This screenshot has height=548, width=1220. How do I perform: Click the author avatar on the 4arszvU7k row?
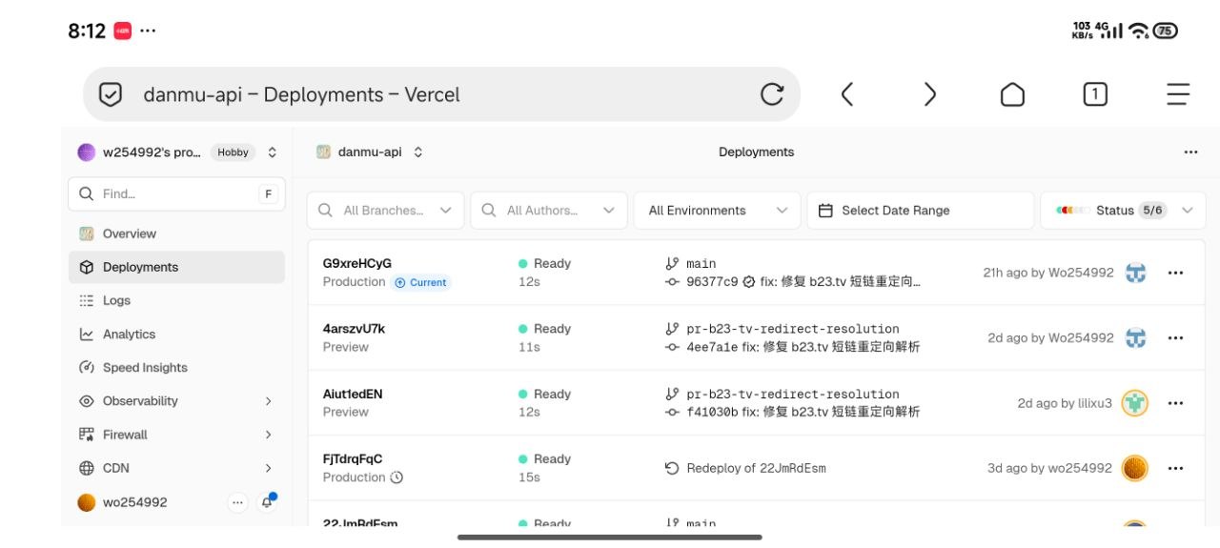coord(1135,337)
